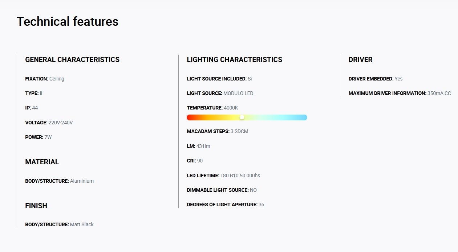Click the Driver section heading
458x252 pixels.
tap(361, 59)
